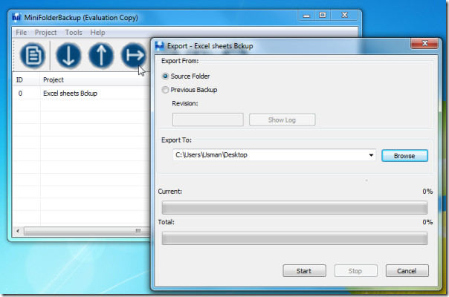The width and height of the screenshot is (449, 297).
Task: Open the Export To path dropdown arrow
Action: click(371, 155)
